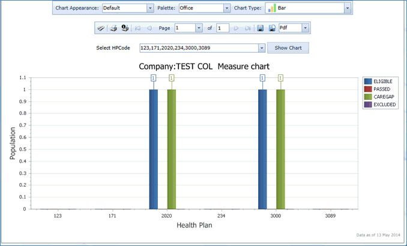Click the ELIGIBLE blue legend swatch
Viewport: 407px width, 246px height.
pos(367,81)
